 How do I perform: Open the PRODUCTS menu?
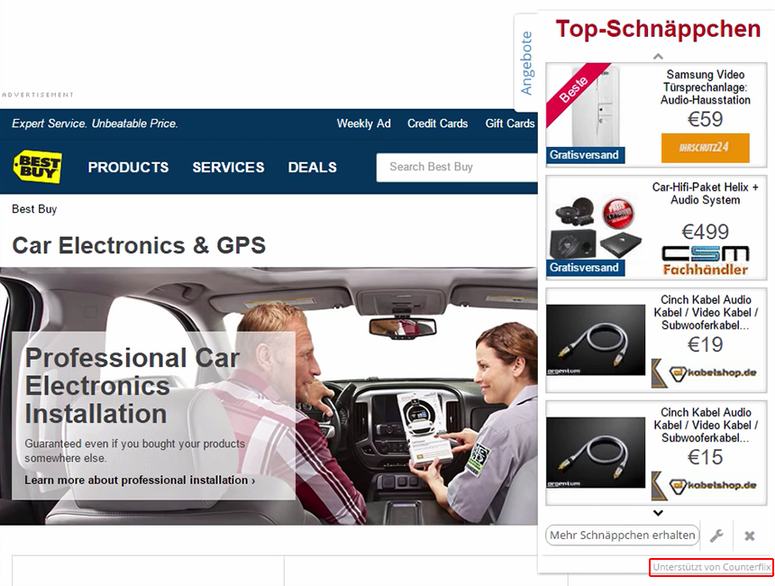[x=128, y=168]
